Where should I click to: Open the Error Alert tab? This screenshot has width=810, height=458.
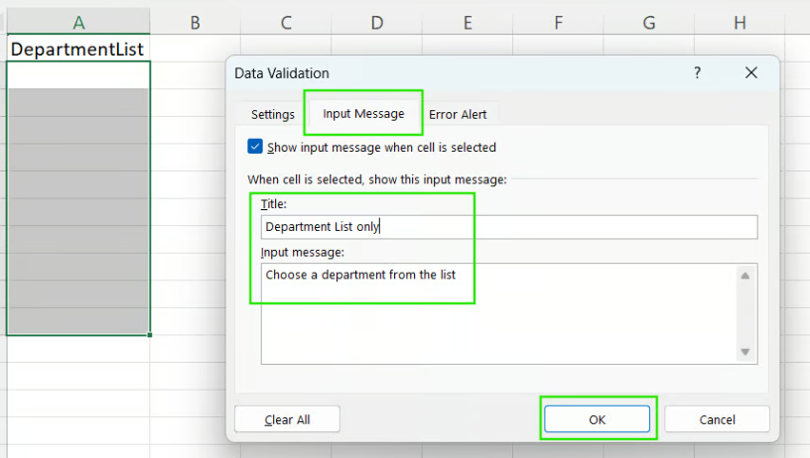pyautogui.click(x=458, y=114)
